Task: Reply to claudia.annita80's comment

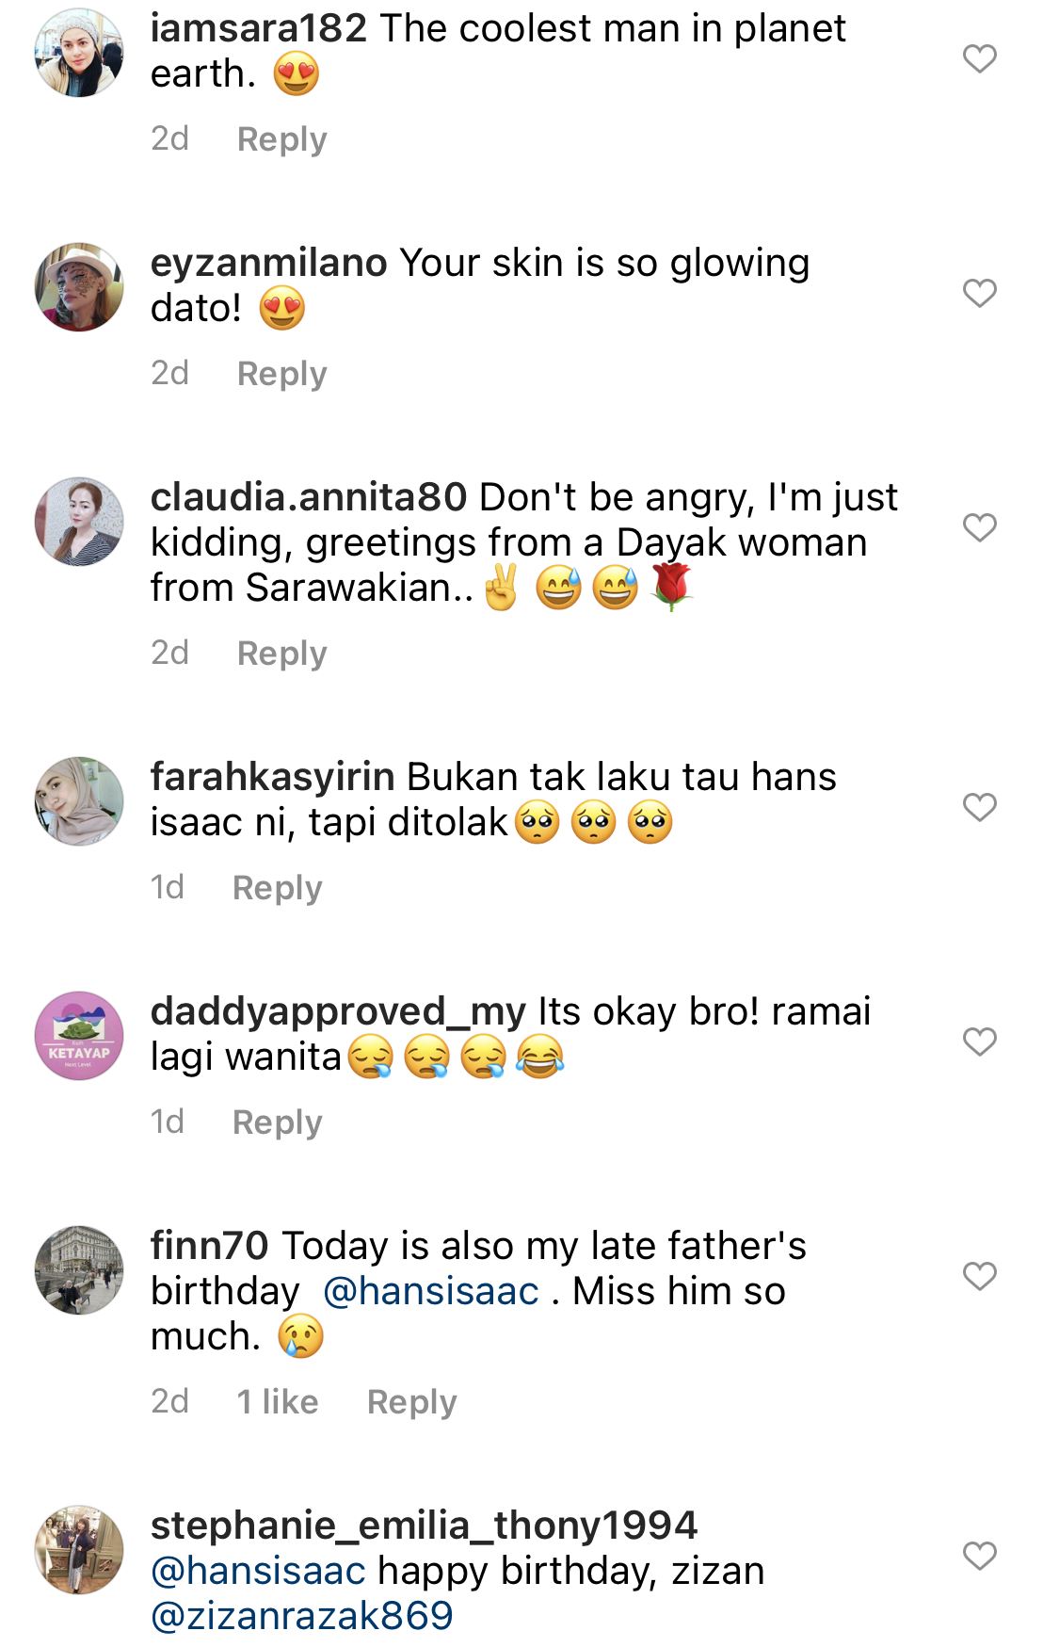Action: point(281,654)
